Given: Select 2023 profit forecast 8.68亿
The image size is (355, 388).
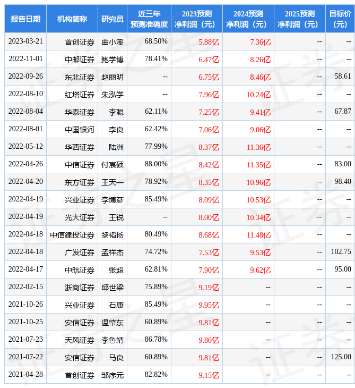Looking at the screenshot, I should [209, 235].
